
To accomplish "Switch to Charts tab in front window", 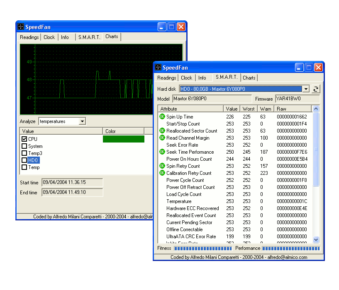I will [x=249, y=78].
